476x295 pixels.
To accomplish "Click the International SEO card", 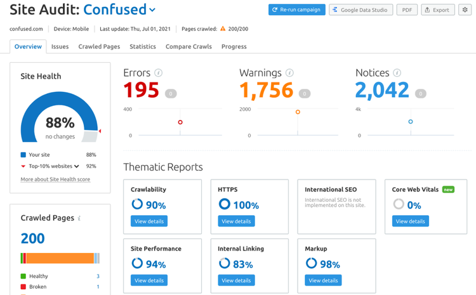I will click(336, 207).
